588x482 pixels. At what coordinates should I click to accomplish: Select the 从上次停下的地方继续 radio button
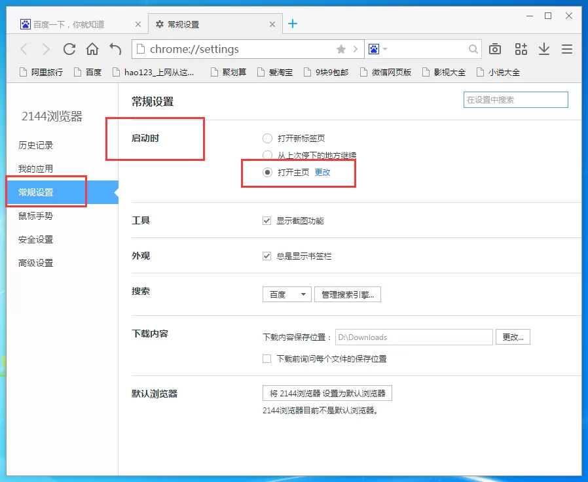click(x=267, y=155)
